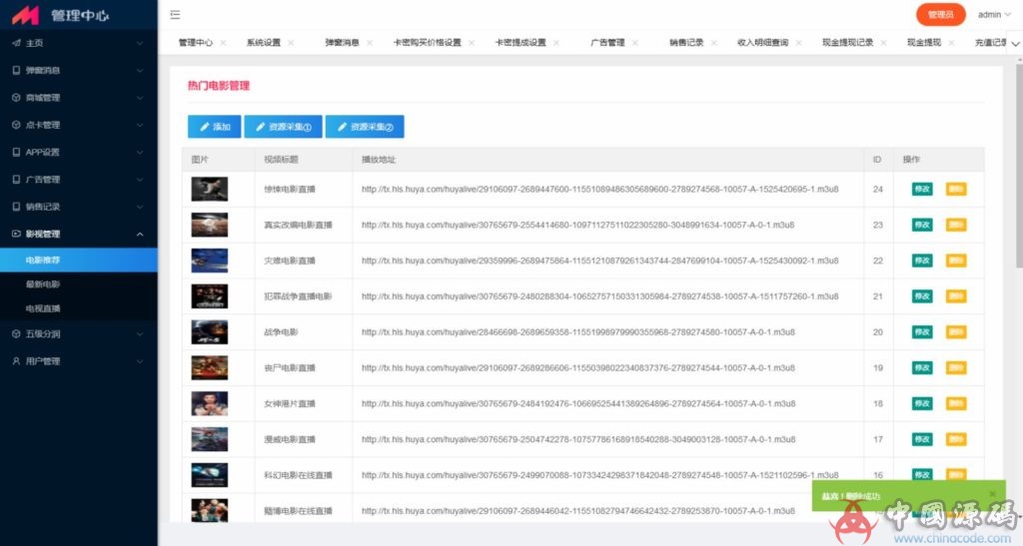
Task: Click the icon beside 销售记录 in sidebar
Action: [16, 207]
